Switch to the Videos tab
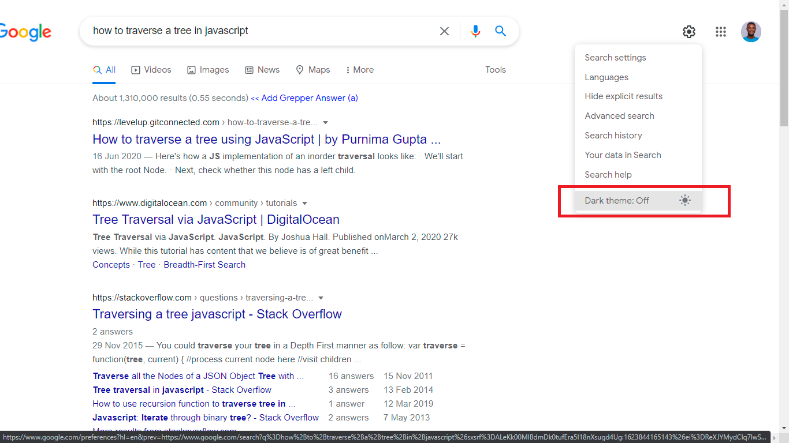This screenshot has width=789, height=443. pos(151,70)
